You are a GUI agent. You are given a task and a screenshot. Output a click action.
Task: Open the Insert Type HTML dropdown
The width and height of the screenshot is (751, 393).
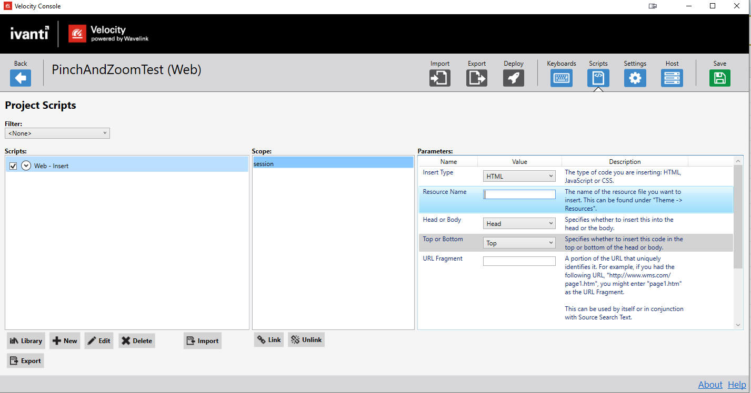519,176
